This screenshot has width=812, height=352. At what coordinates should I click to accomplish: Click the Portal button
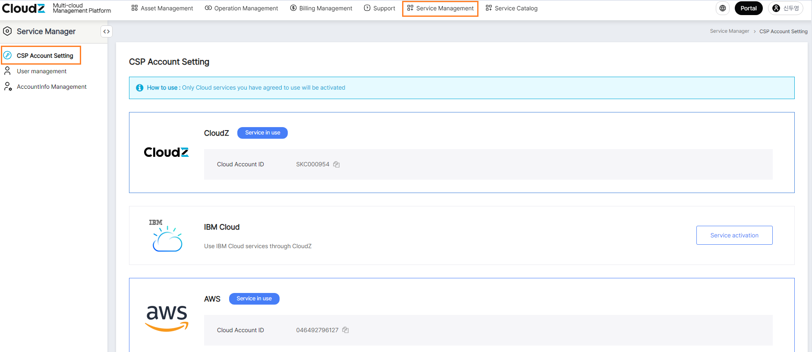pyautogui.click(x=749, y=8)
